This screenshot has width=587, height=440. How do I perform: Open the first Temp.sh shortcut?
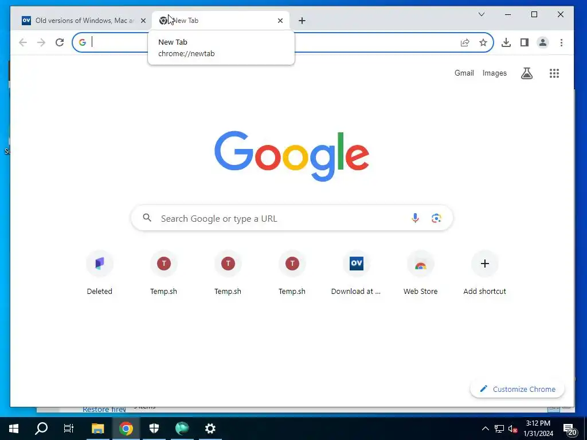coord(163,273)
